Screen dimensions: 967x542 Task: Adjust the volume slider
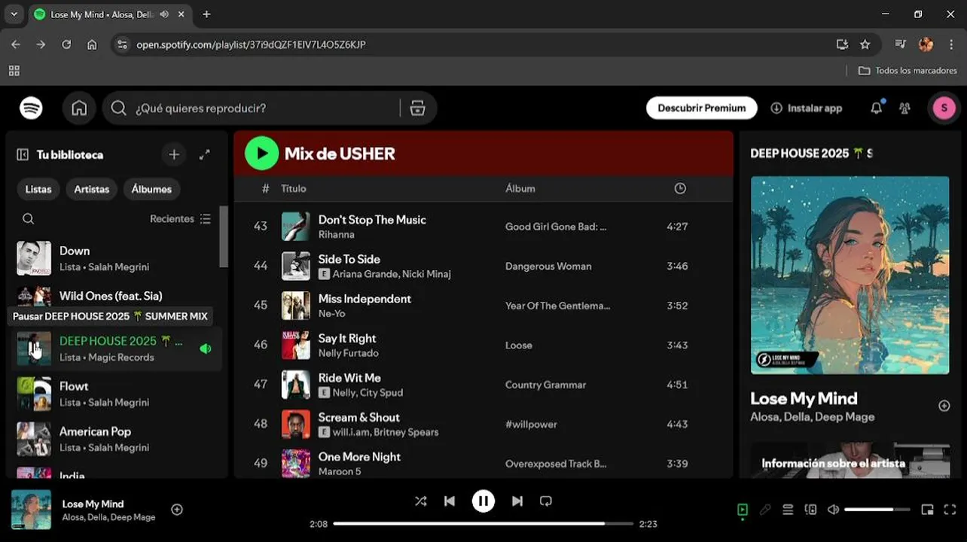tap(879, 510)
